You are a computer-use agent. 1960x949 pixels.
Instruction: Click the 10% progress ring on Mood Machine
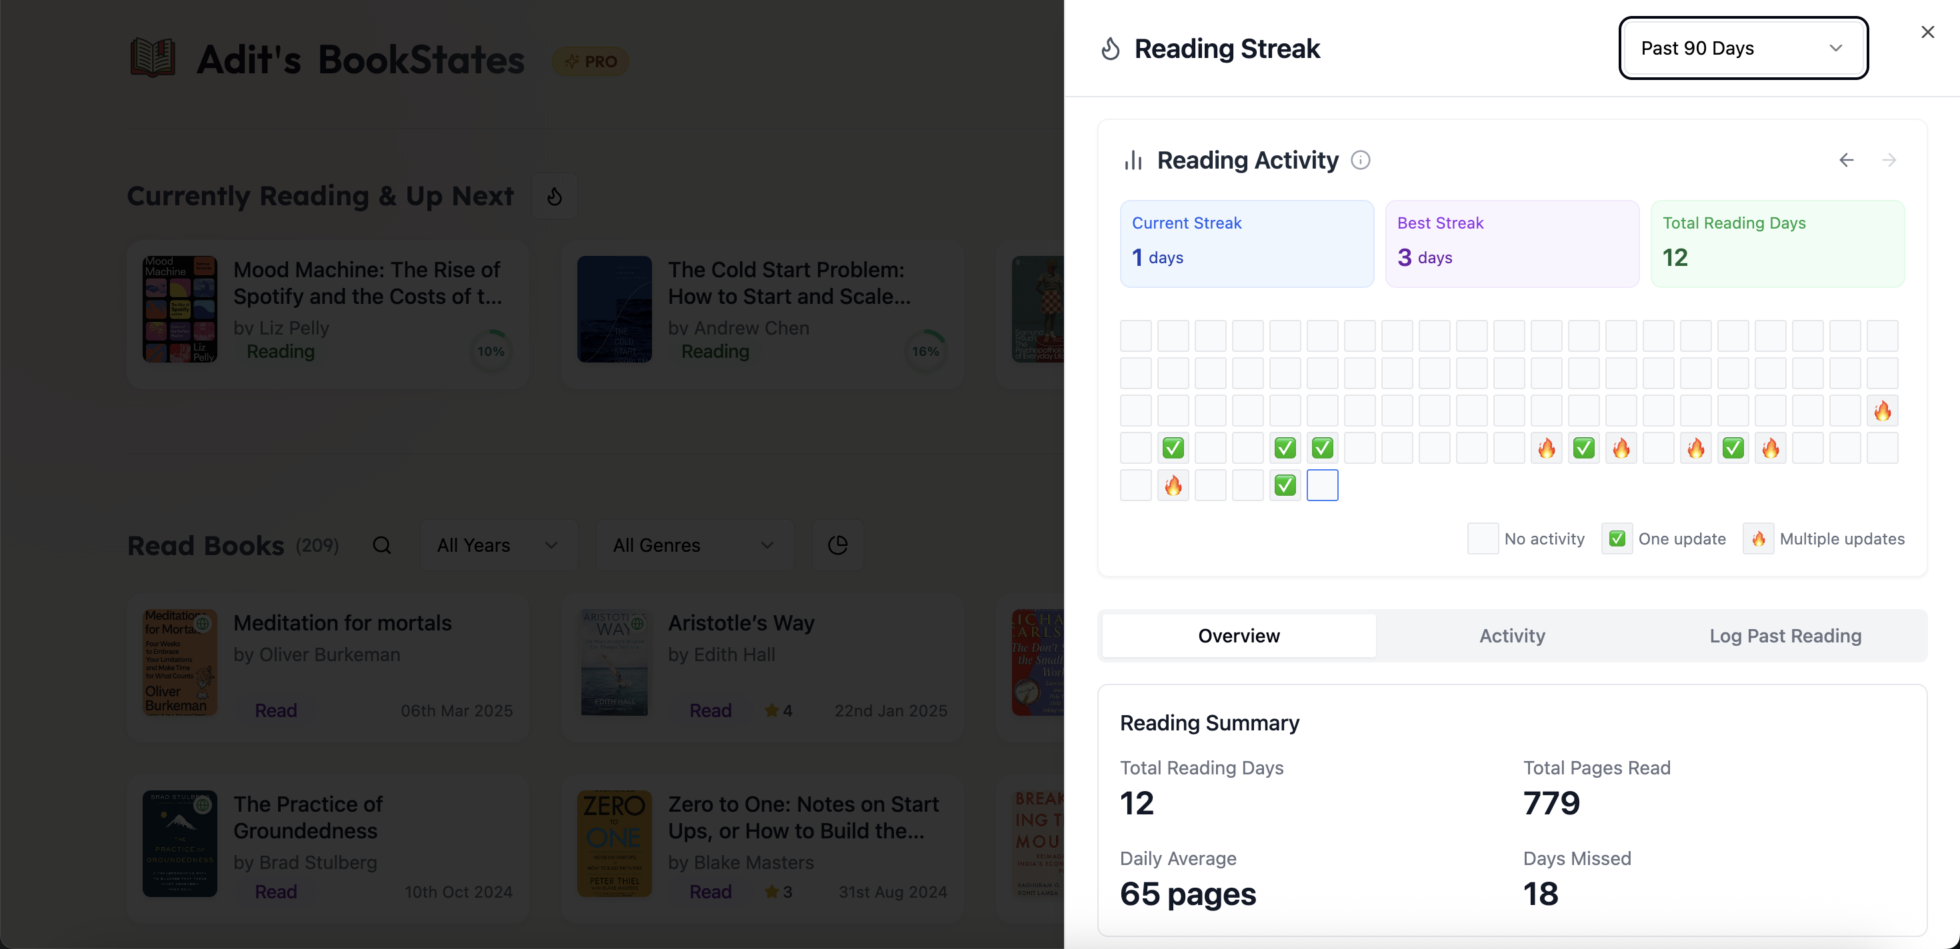(x=491, y=351)
